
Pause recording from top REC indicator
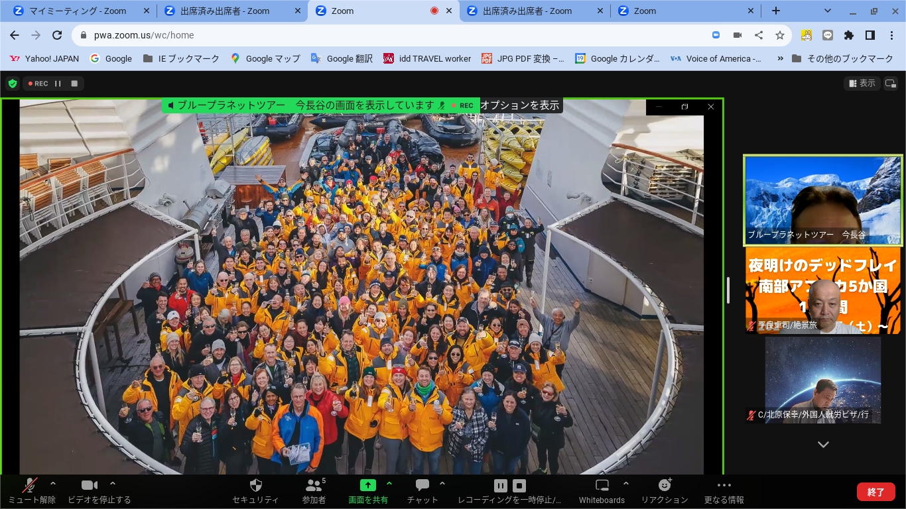58,84
